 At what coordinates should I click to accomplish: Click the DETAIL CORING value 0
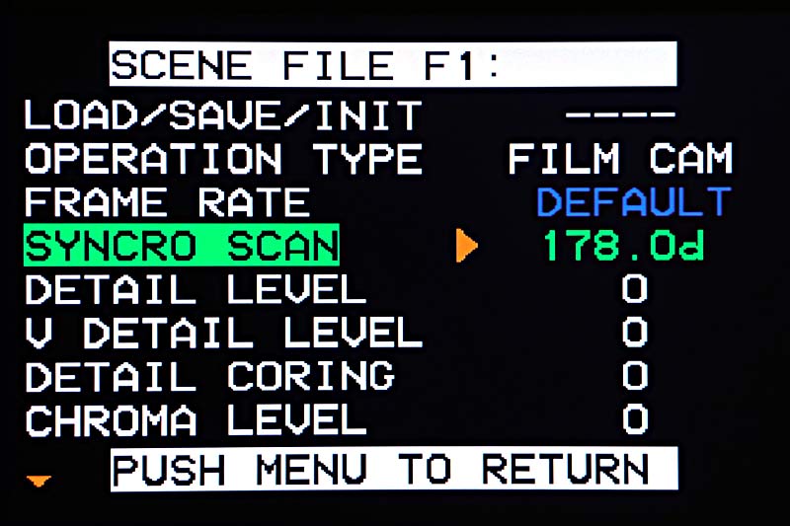(634, 377)
